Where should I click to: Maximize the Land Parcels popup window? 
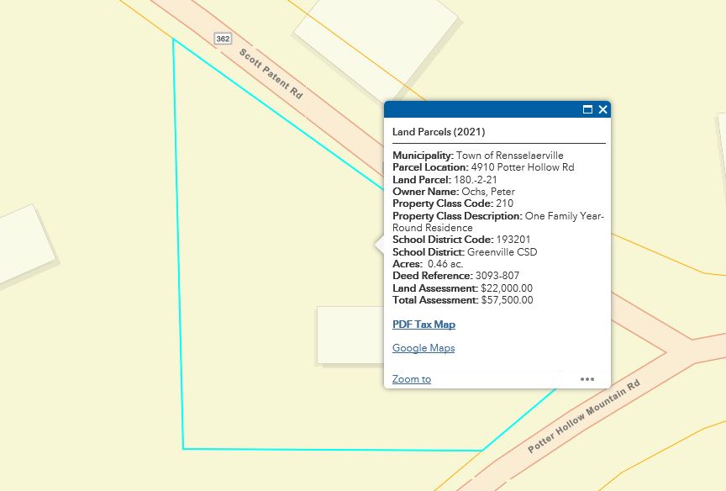(588, 109)
